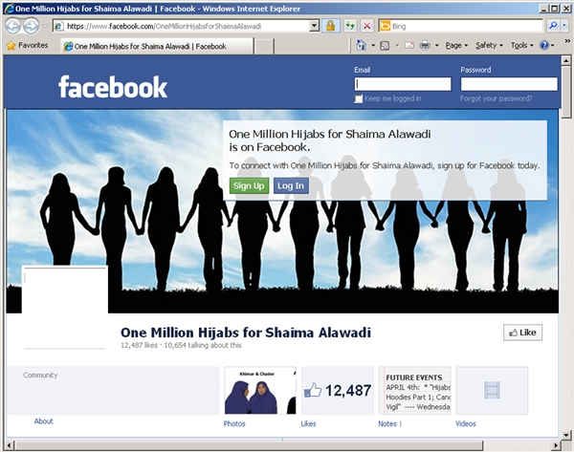Open the Help question mark icon

(544, 45)
